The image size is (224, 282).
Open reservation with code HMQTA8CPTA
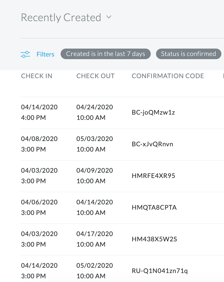154,207
